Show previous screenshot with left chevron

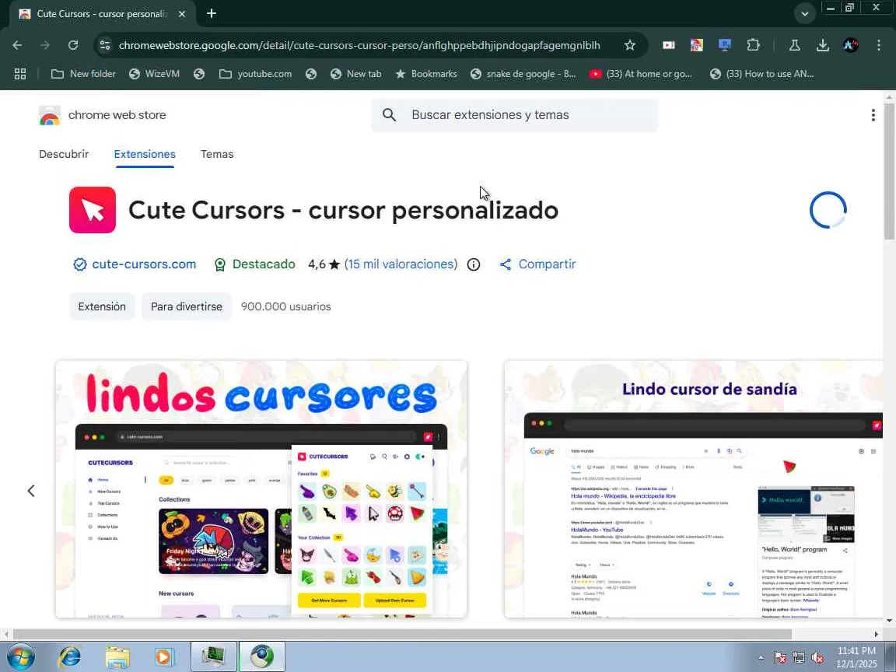(31, 490)
